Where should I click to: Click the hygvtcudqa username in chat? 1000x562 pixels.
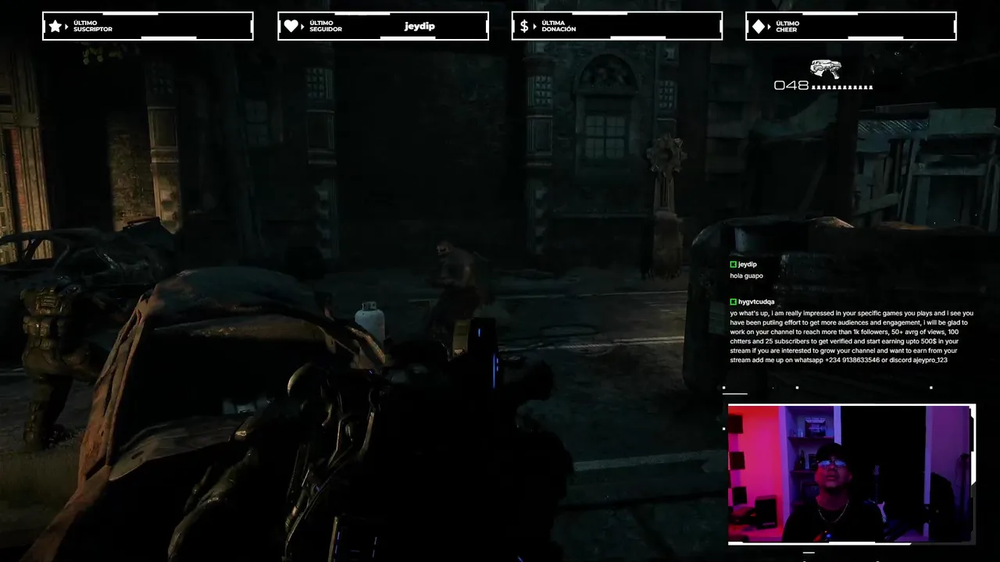(x=756, y=301)
